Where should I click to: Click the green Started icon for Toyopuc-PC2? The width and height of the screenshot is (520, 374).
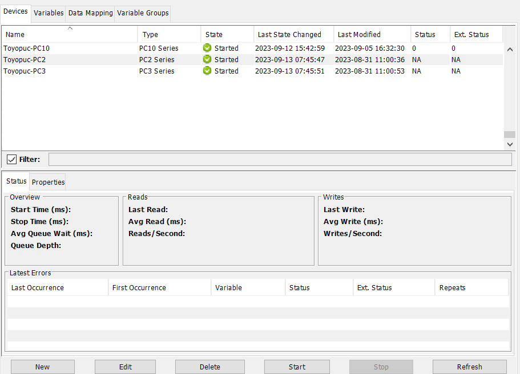tap(207, 59)
